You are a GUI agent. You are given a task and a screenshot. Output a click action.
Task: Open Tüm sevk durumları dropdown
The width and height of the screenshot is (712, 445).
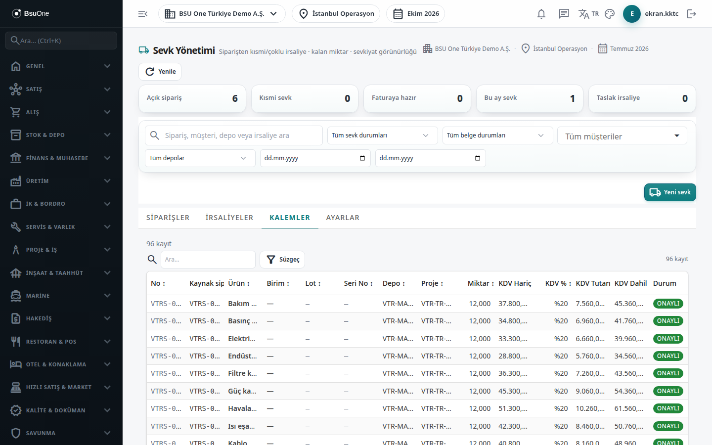pyautogui.click(x=382, y=135)
